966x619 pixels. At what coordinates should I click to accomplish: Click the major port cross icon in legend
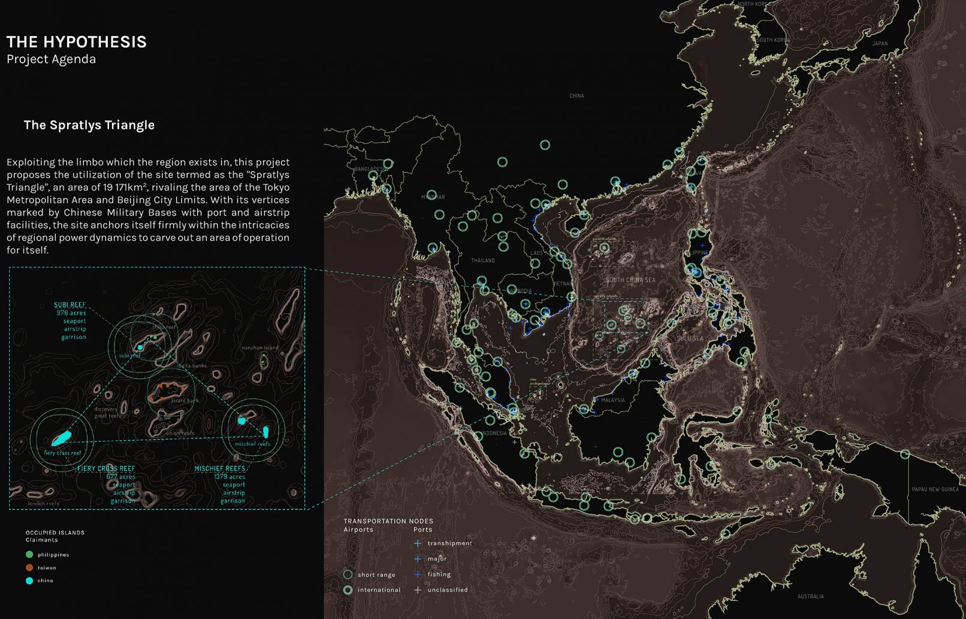(418, 559)
